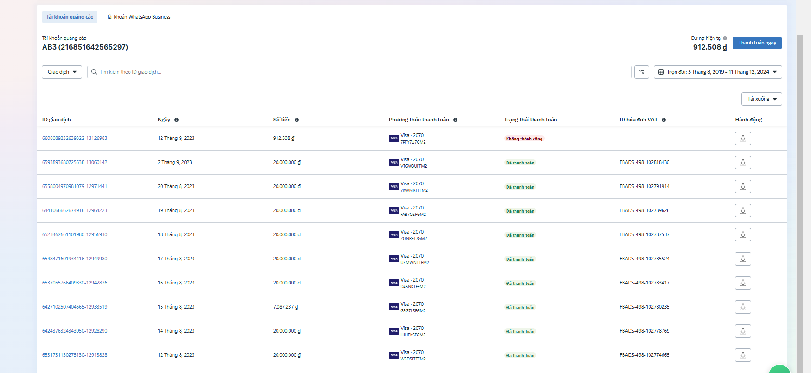The image size is (811, 373).
Task: Open the date range picker Trọn đời
Action: pos(717,72)
